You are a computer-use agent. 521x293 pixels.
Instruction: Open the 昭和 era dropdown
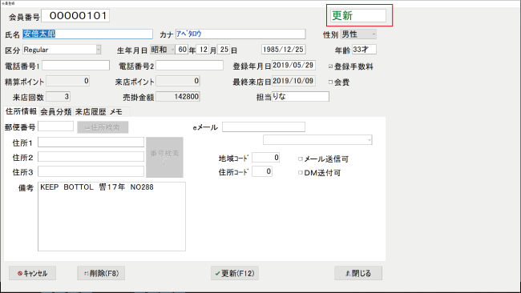pos(163,50)
